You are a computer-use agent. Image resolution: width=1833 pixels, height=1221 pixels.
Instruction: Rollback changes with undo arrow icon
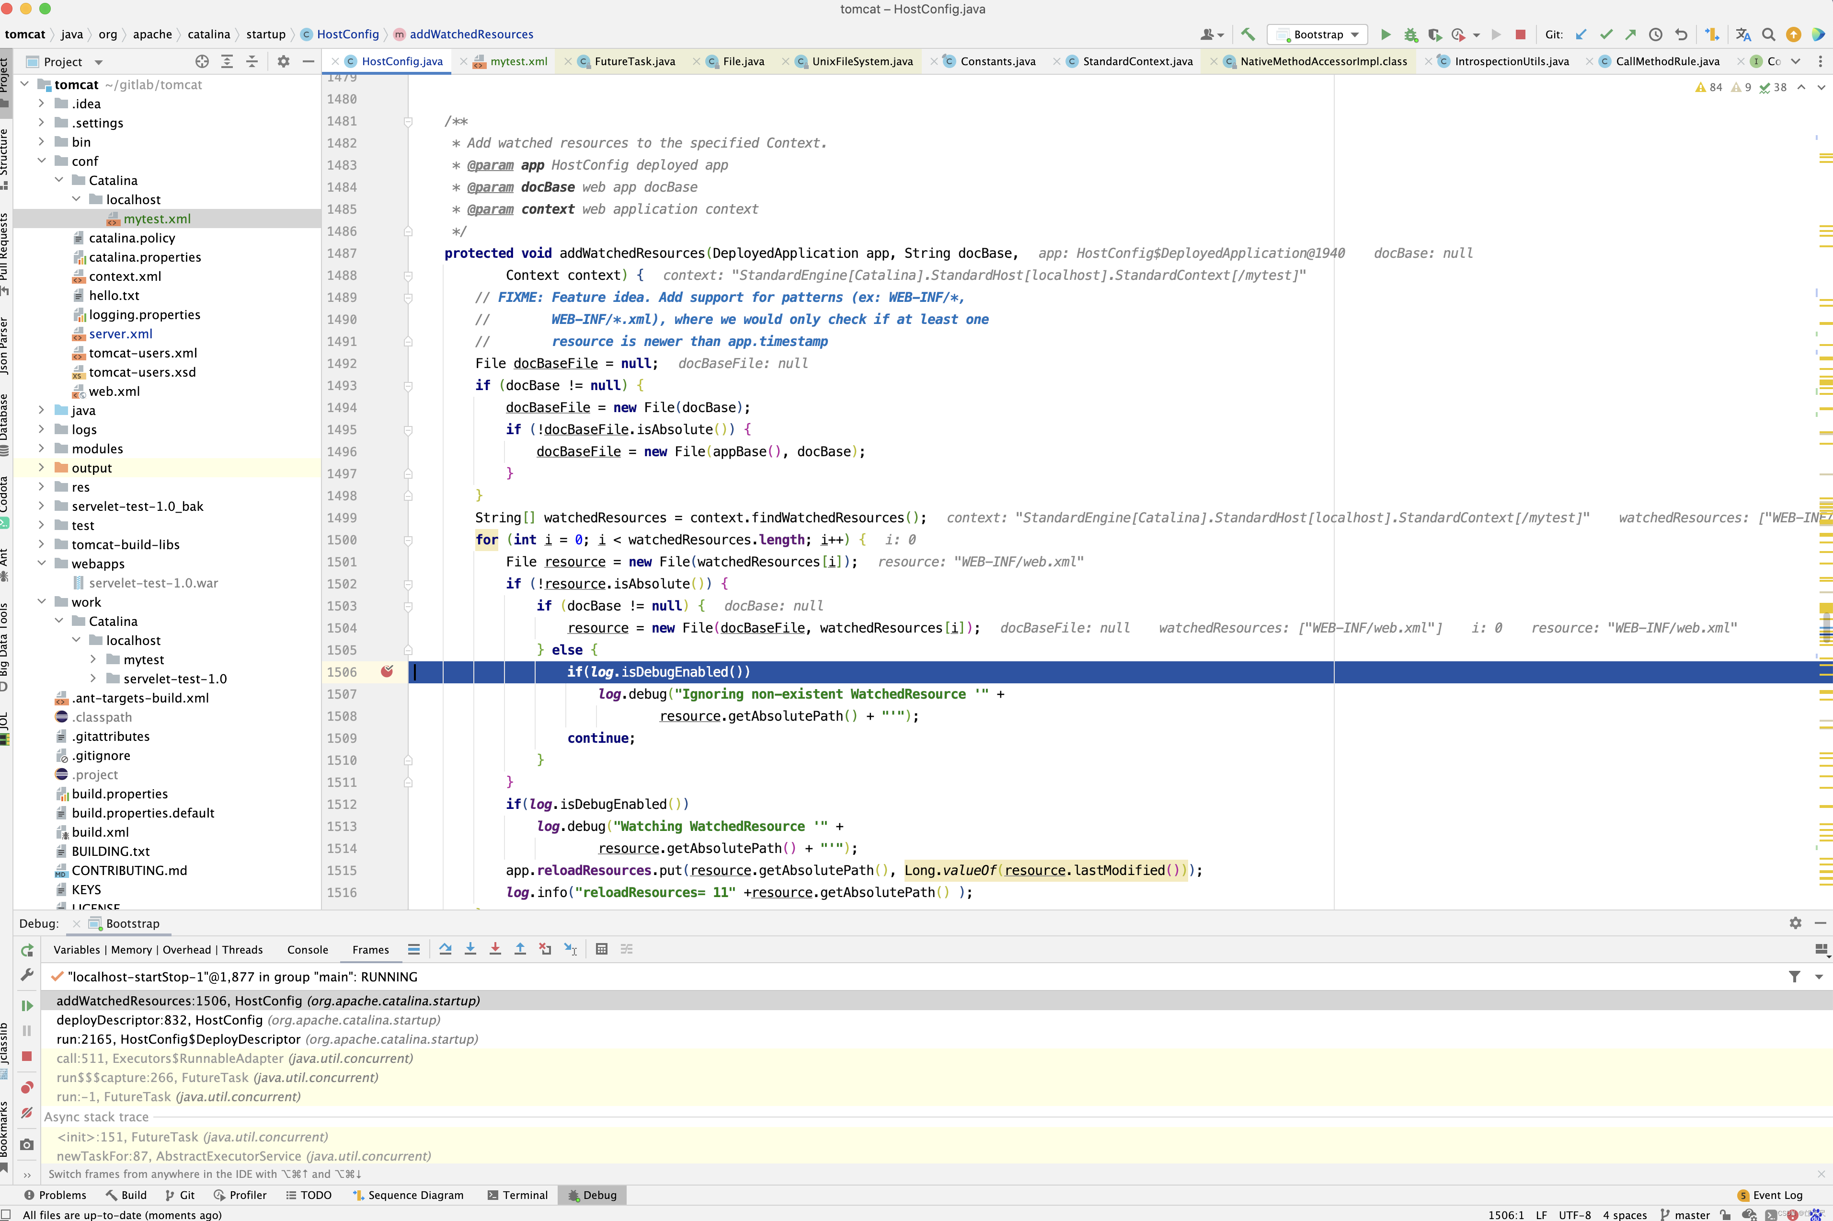tap(1681, 35)
